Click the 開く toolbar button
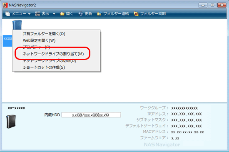 [x=67, y=14]
